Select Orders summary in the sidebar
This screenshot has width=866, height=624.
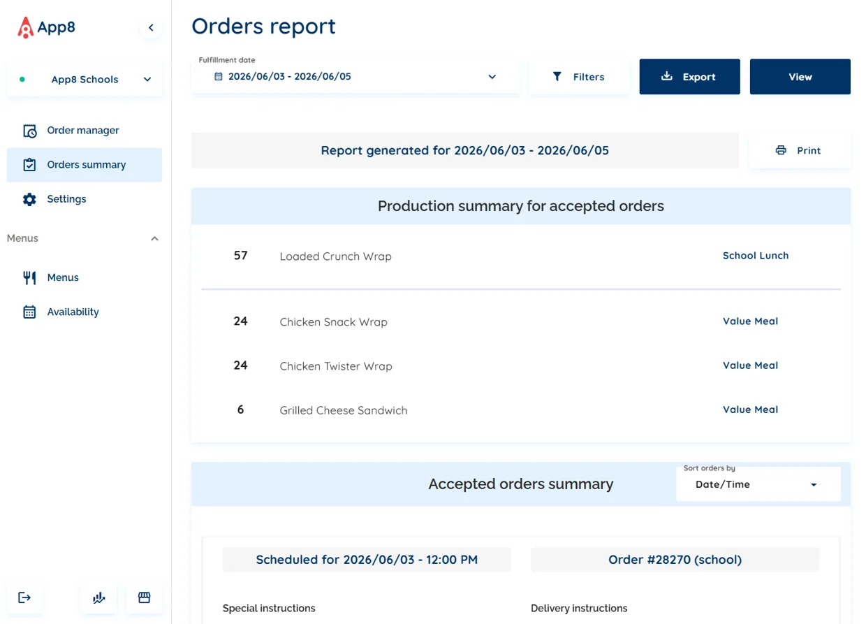point(85,165)
